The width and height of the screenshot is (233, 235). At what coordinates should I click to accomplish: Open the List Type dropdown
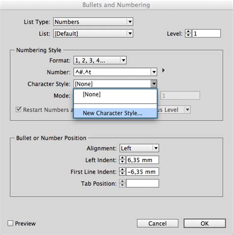93,22
